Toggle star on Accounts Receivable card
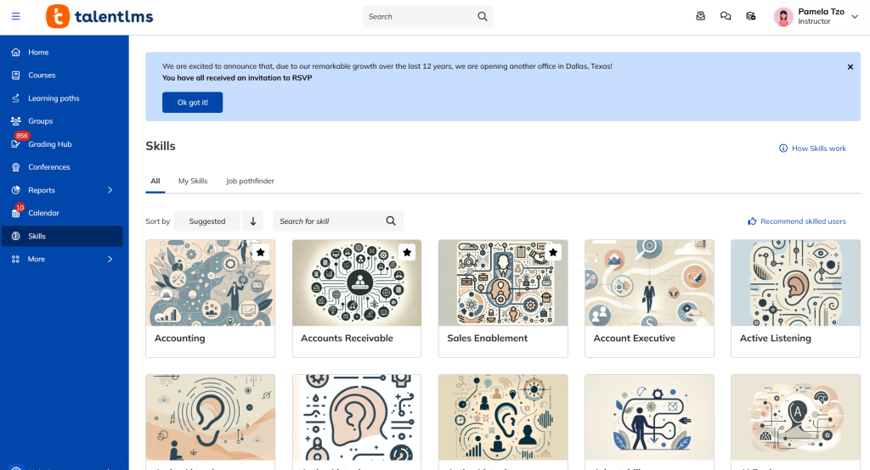870x470 pixels. point(407,252)
